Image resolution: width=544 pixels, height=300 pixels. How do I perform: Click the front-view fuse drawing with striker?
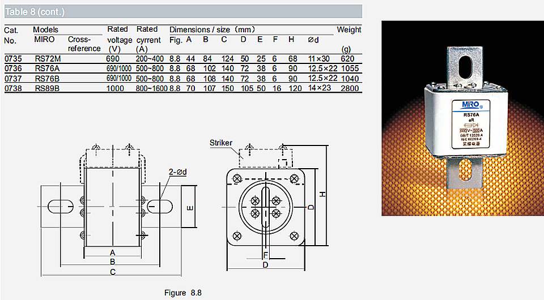pos(275,207)
